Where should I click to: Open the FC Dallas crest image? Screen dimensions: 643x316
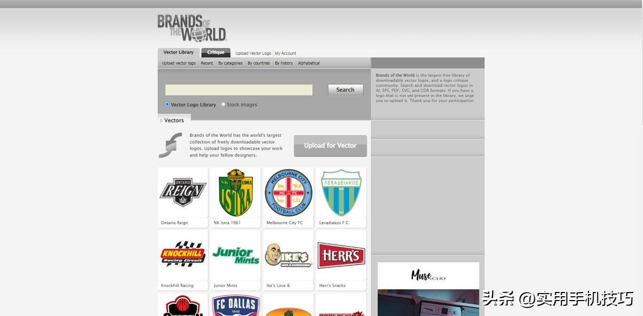point(236,305)
